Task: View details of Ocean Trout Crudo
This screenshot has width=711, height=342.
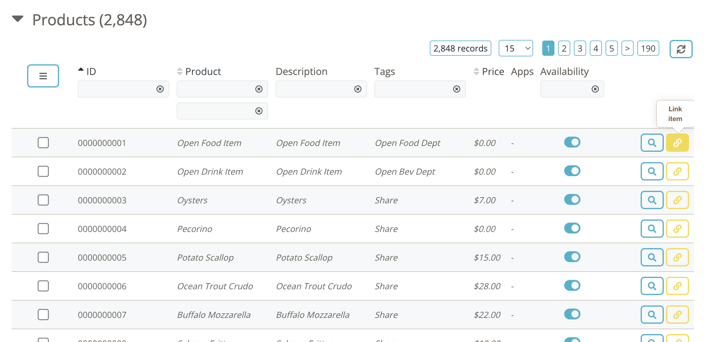Action: click(x=652, y=286)
